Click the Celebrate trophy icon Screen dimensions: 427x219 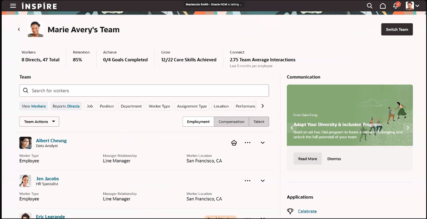tap(290, 211)
